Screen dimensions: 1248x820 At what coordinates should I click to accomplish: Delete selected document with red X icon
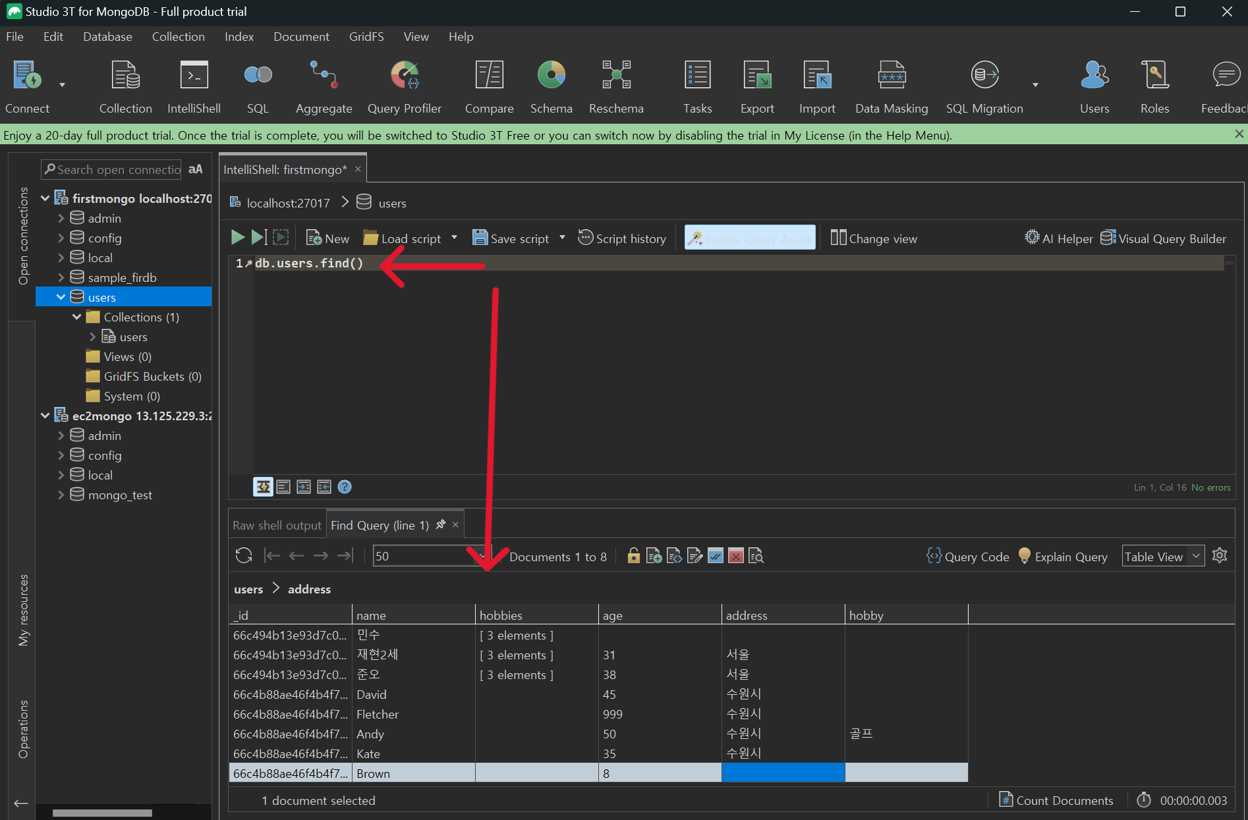(736, 556)
